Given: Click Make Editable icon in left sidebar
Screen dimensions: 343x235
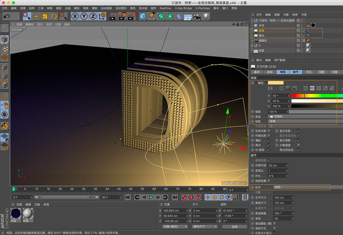Looking at the screenshot, I should (4, 28).
